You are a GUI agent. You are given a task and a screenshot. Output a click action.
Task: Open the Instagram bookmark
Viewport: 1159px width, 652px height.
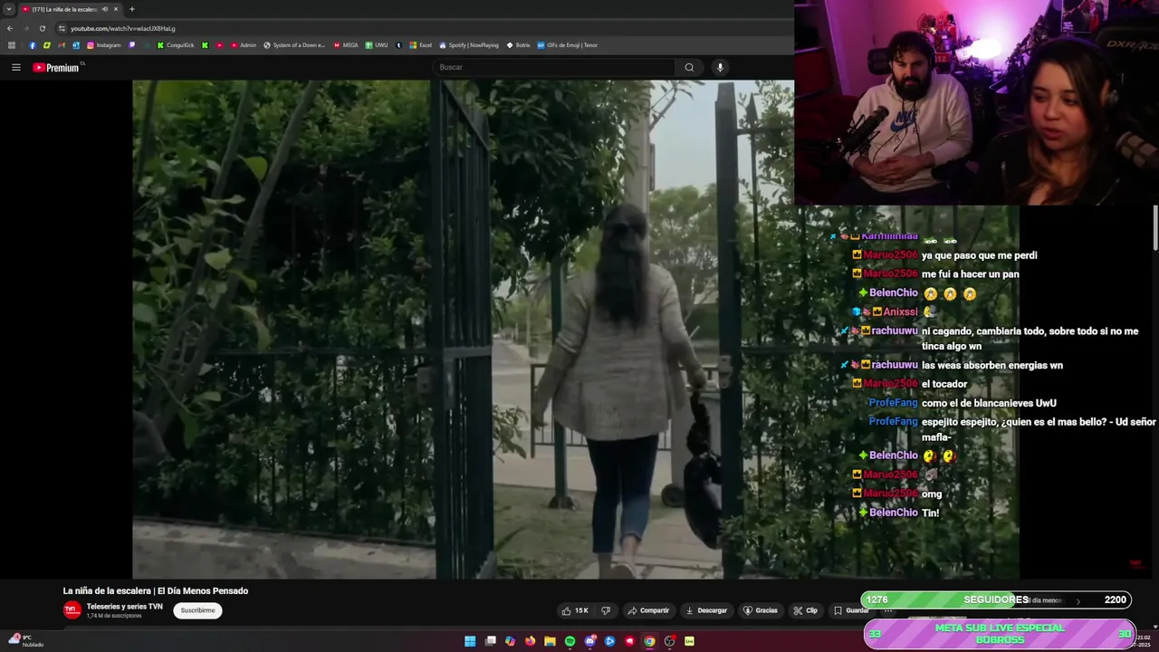tap(103, 45)
